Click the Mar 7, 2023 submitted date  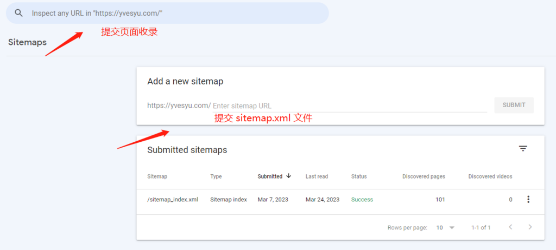point(273,200)
